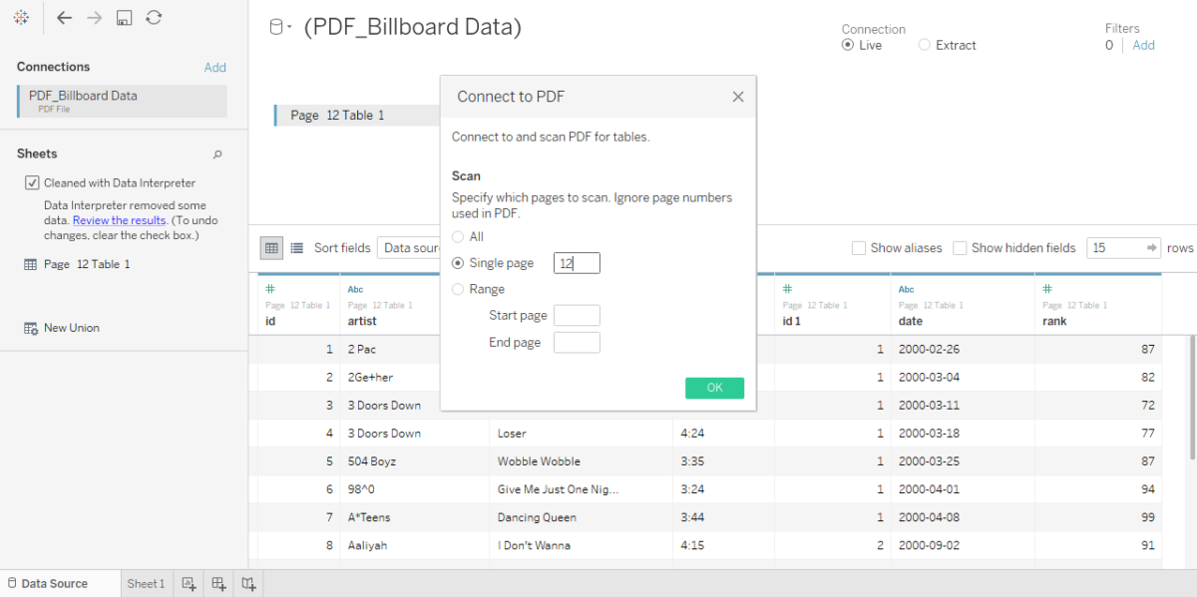Viewport: 1197px width, 598px height.
Task: Click the Undo back arrow icon
Action: [x=64, y=17]
